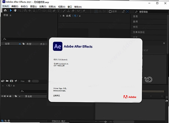Screen dimensions: 169x123
Task: Select the Roto Brush tool
Action: coord(78,11)
